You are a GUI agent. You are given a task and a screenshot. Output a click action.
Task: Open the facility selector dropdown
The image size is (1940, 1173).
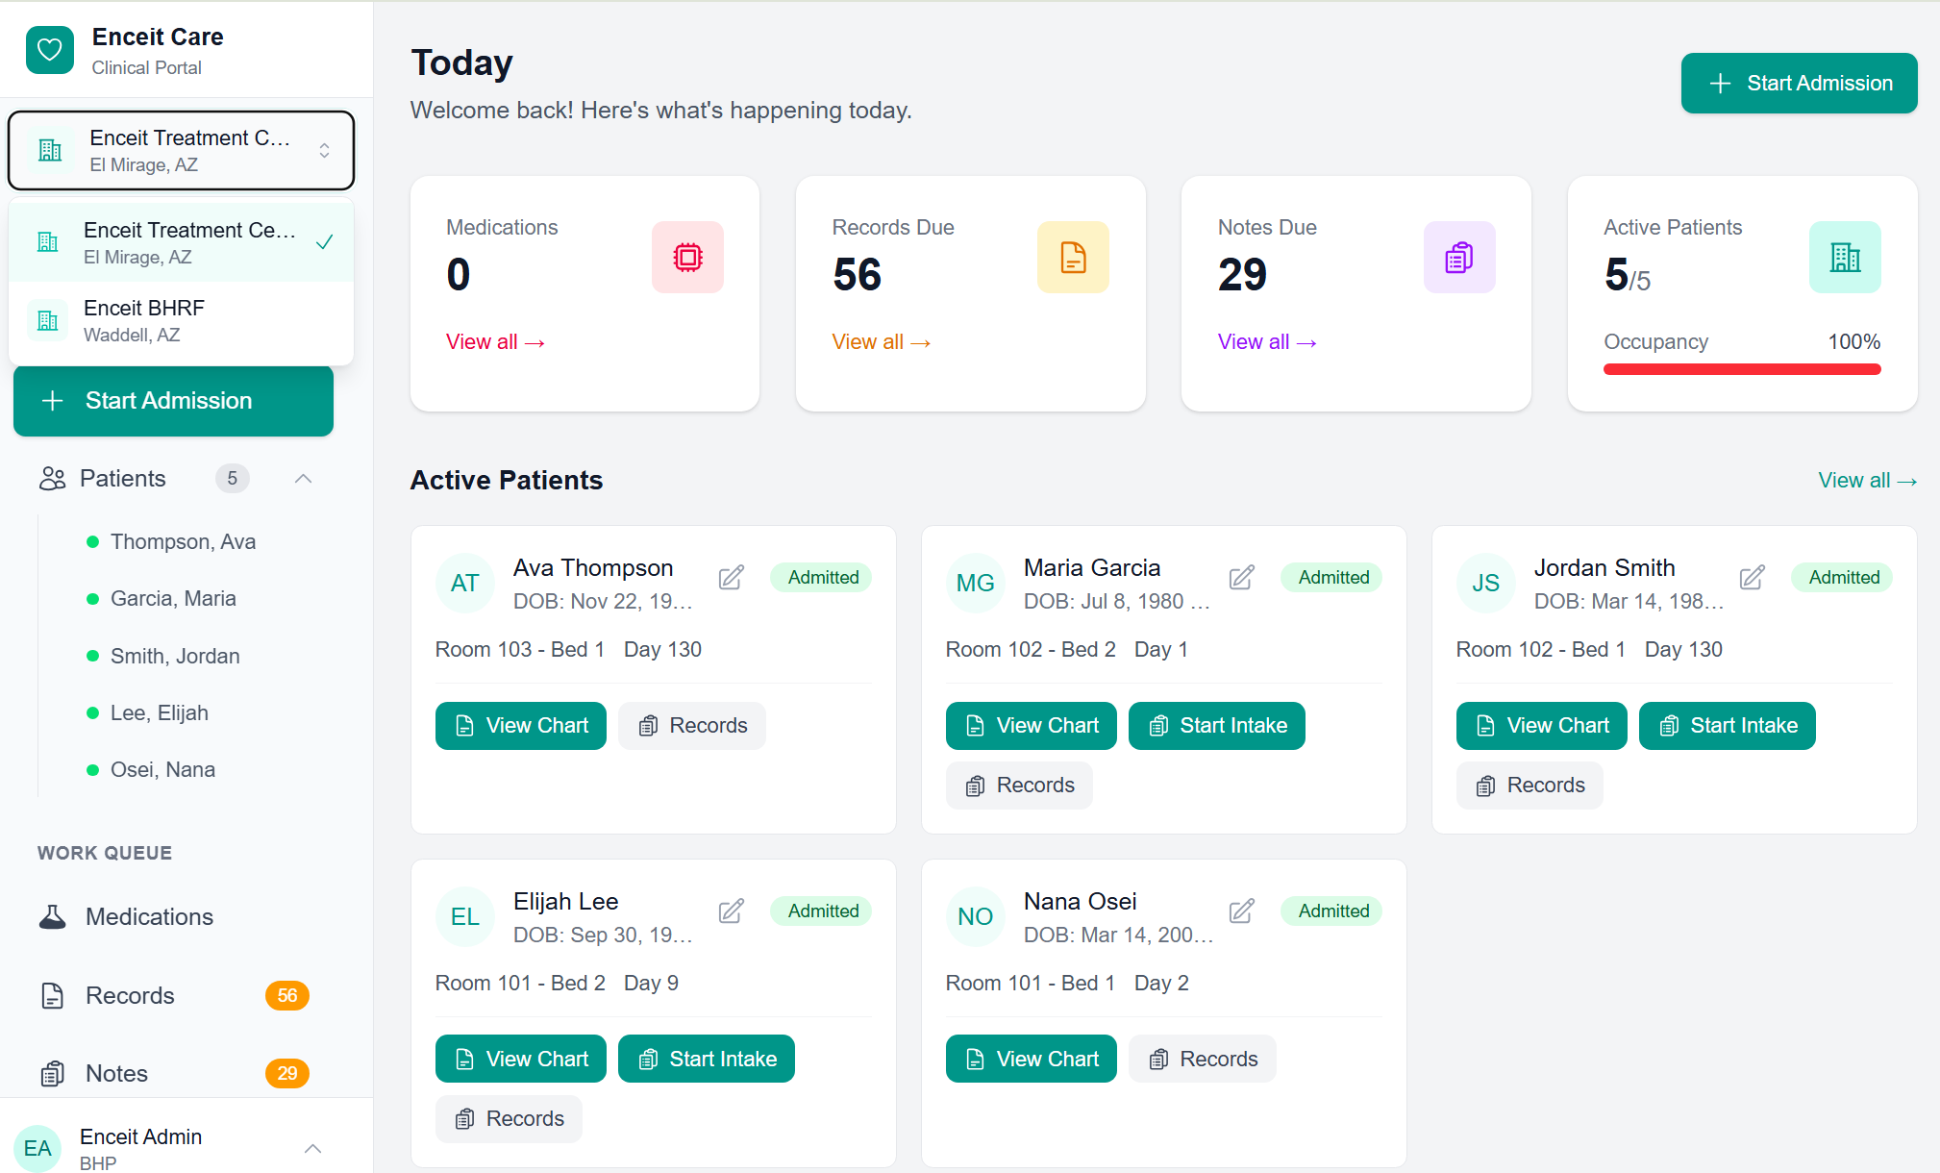pos(181,150)
